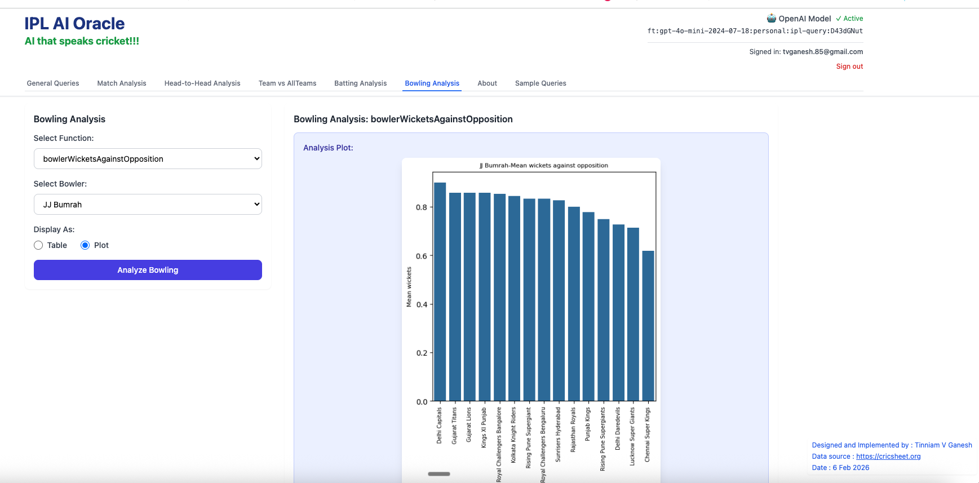979x483 pixels.
Task: Click the OpenAI Model robot icon
Action: (771, 19)
